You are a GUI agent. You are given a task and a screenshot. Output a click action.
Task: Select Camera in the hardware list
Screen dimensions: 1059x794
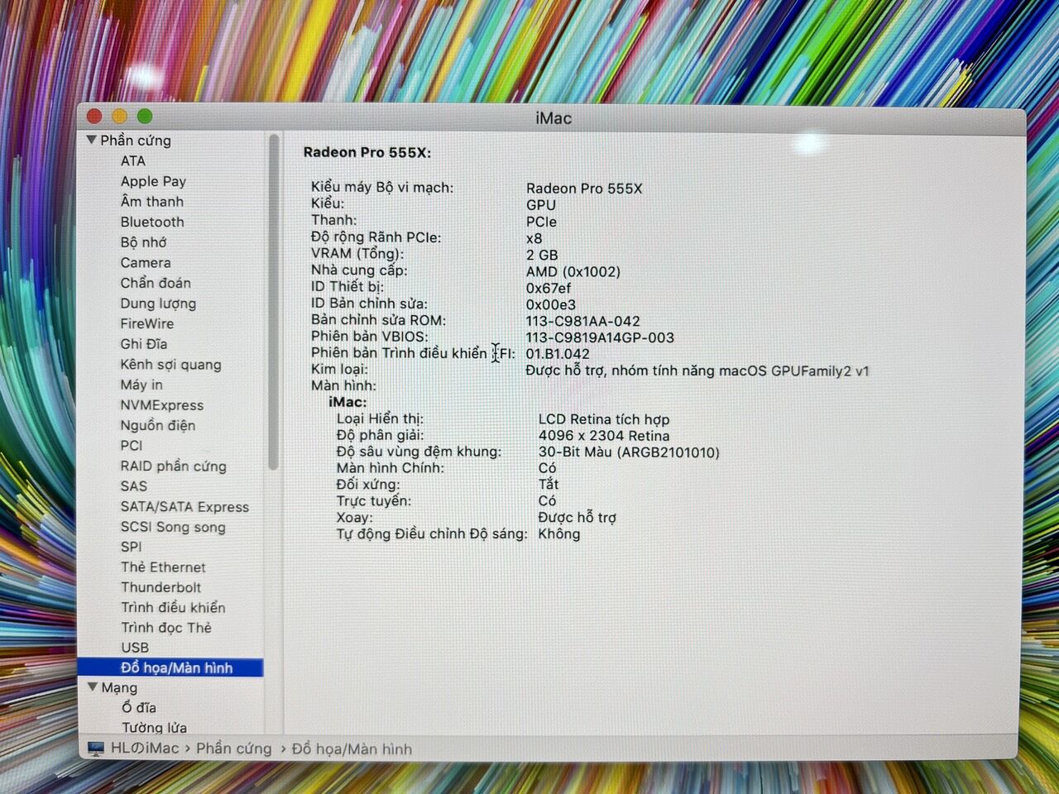click(146, 262)
